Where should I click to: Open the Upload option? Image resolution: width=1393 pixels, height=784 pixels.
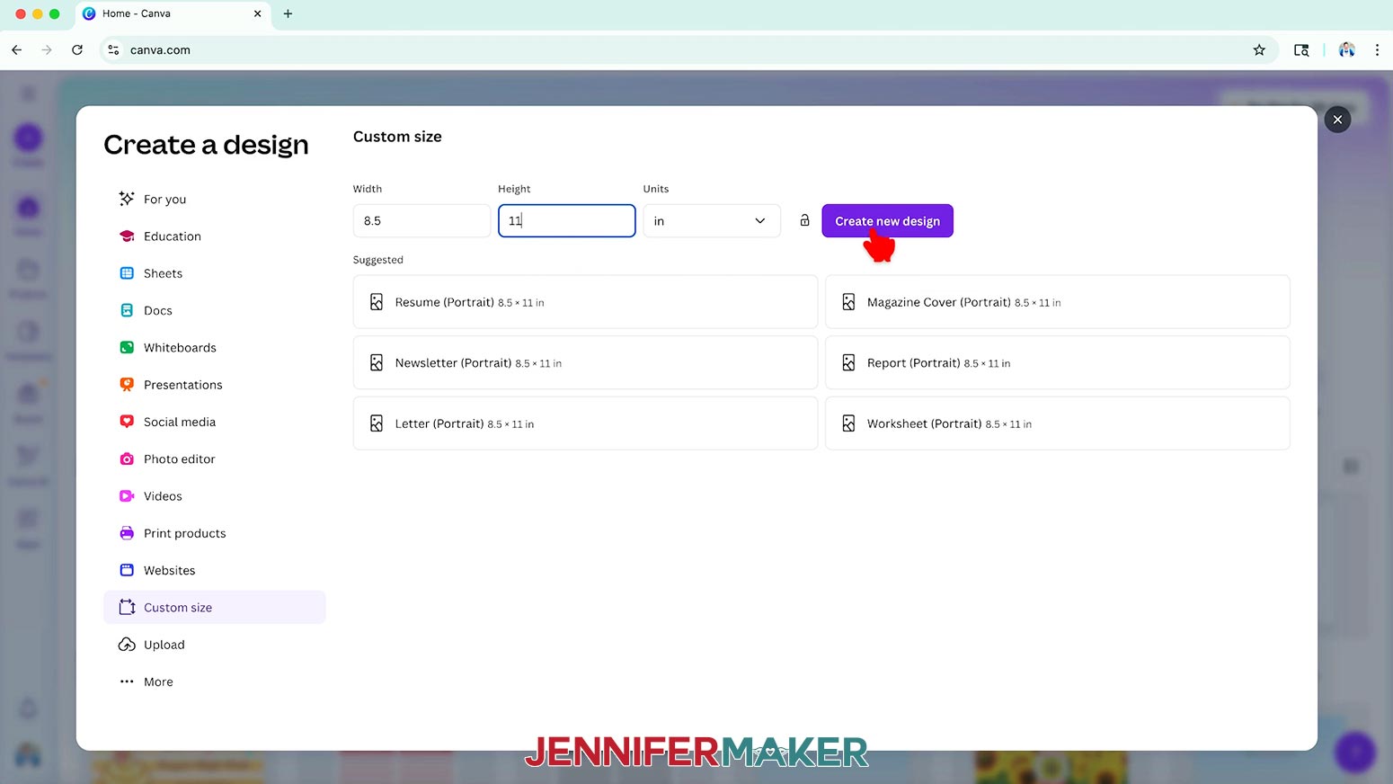coord(214,645)
